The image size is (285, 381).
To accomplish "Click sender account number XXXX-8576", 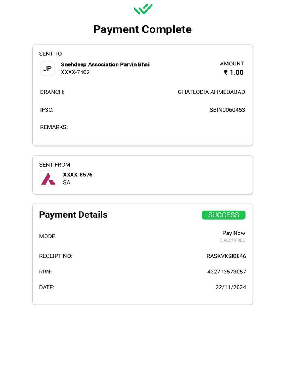I will click(78, 175).
